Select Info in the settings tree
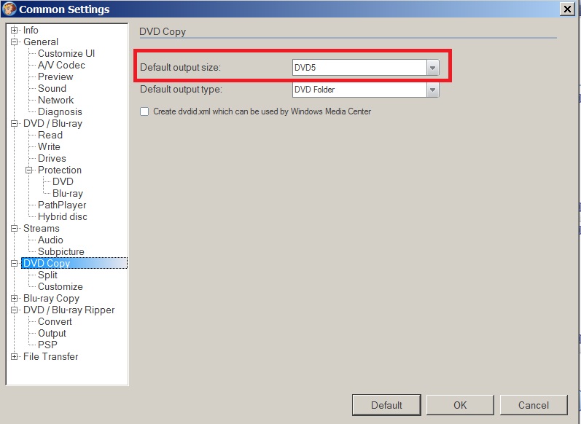The height and width of the screenshot is (424, 581). [31, 30]
